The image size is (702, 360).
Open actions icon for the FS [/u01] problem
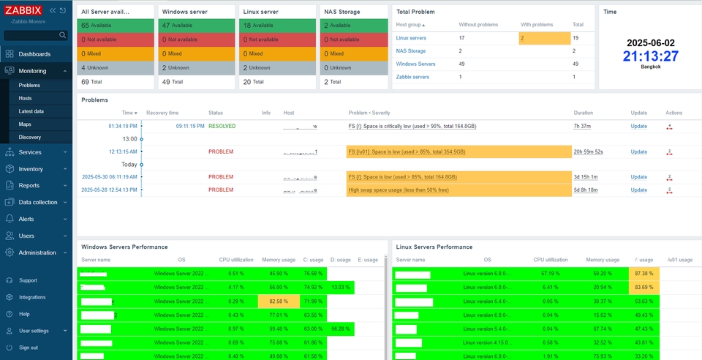pos(669,152)
